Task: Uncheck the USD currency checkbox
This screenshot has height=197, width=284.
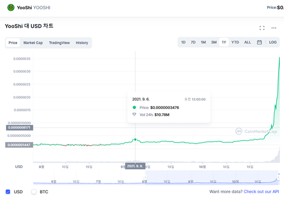Action: tap(8, 192)
